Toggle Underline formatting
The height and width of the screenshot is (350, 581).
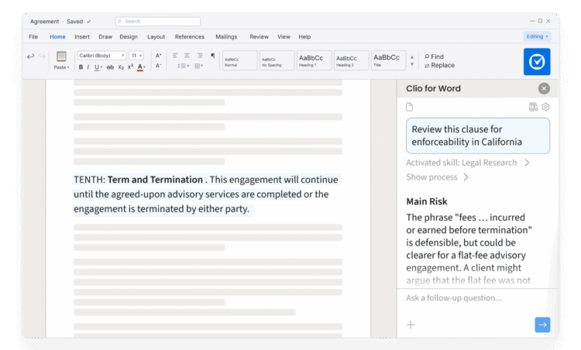pyautogui.click(x=97, y=67)
